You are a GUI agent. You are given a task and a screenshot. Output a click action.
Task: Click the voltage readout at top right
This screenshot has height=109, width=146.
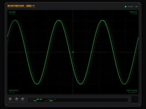pyautogui.click(x=137, y=6)
